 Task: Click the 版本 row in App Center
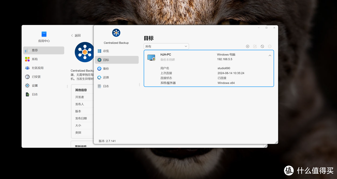[x=84, y=111]
